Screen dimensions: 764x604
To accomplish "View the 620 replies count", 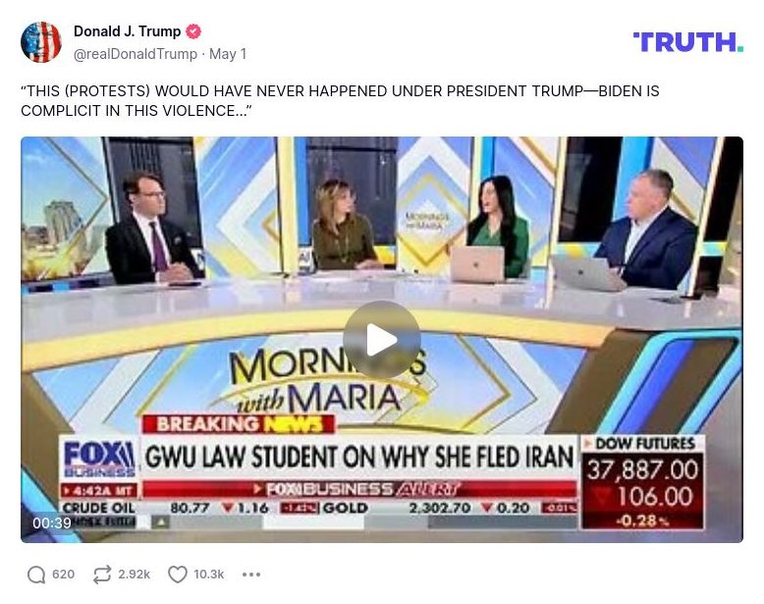I will coord(64,575).
